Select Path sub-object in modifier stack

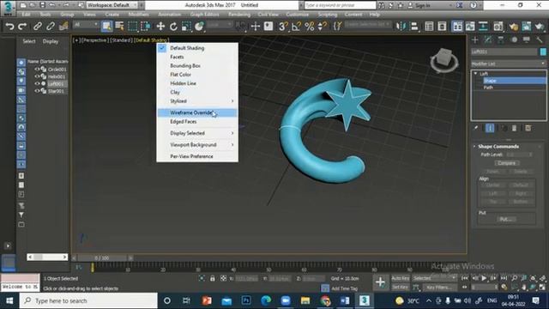tap(488, 88)
